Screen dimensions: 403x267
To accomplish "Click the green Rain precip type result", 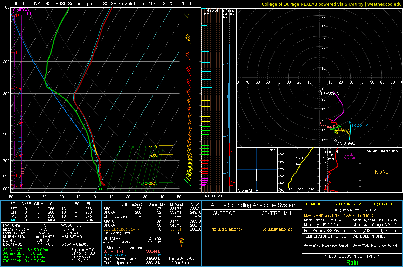I will pyautogui.click(x=352, y=262).
